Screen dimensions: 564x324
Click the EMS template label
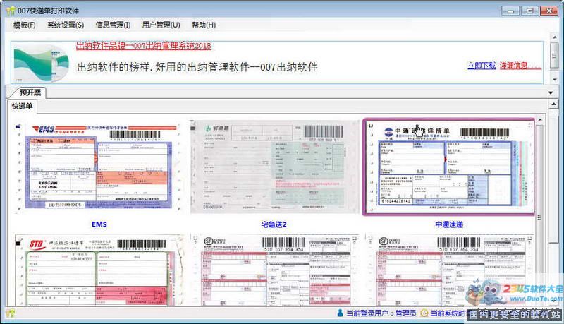tap(99, 224)
